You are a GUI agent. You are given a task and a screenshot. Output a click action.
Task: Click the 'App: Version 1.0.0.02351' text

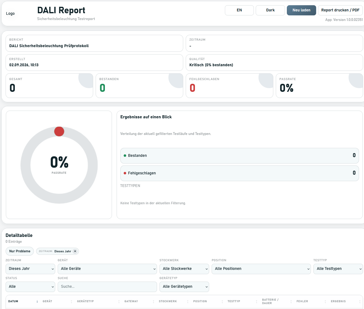coord(344,20)
